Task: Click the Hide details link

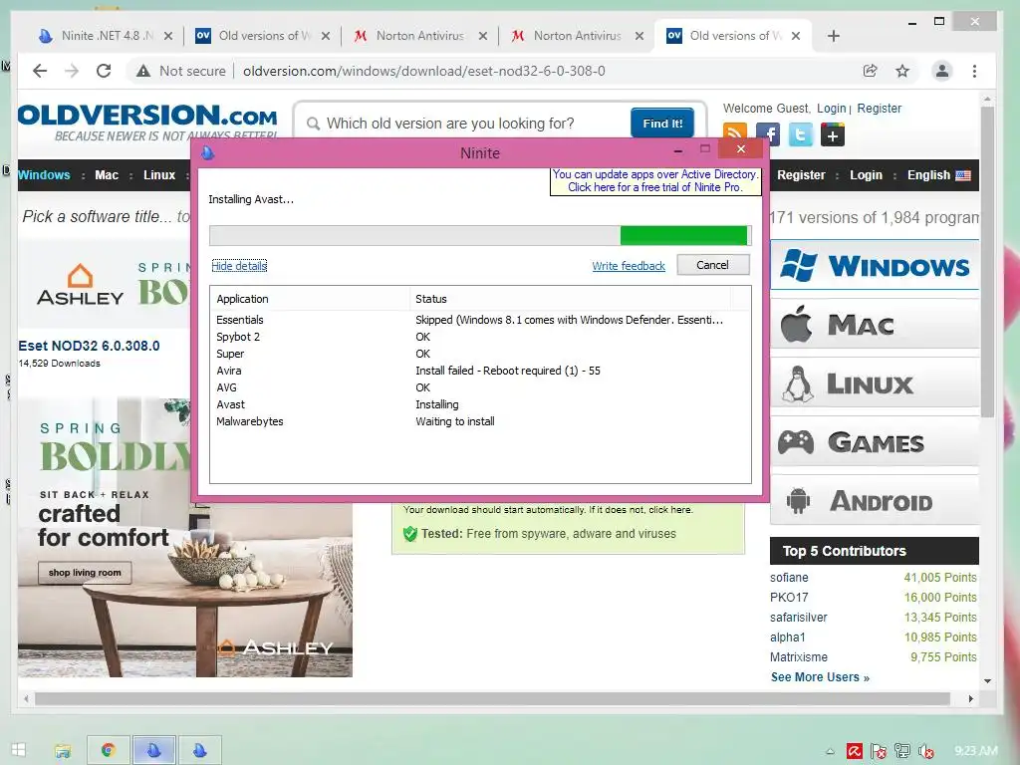Action: tap(239, 266)
